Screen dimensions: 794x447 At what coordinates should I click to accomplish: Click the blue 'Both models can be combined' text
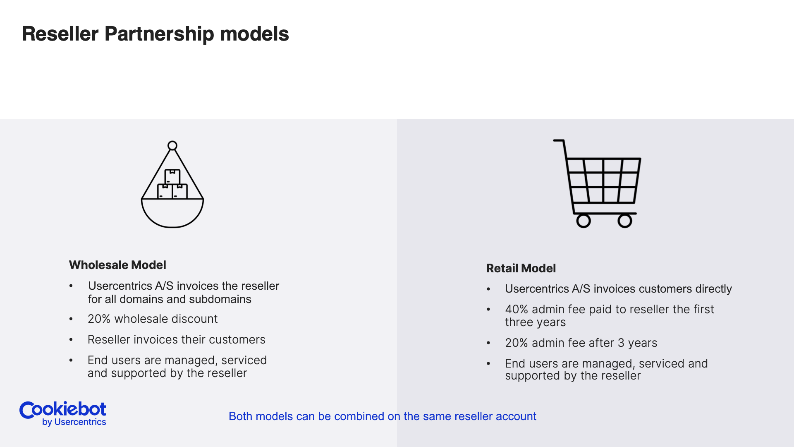pos(382,416)
